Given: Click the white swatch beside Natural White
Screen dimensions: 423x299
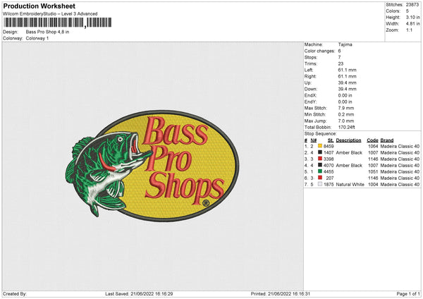Looking at the screenshot, I should pyautogui.click(x=320, y=184).
